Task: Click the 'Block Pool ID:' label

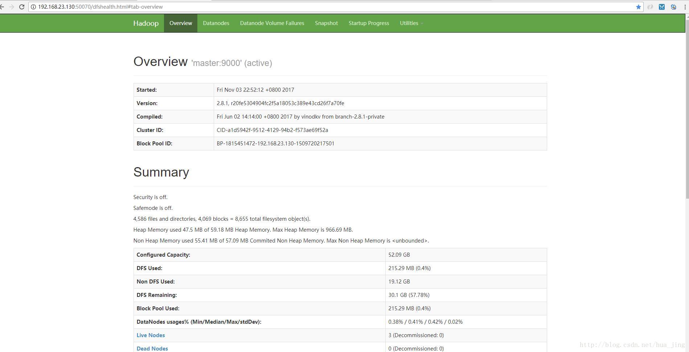Action: click(154, 144)
